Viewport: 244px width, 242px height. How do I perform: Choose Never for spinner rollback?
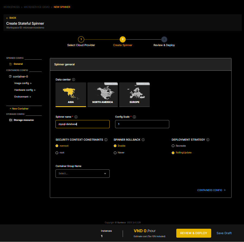[x=115, y=153]
